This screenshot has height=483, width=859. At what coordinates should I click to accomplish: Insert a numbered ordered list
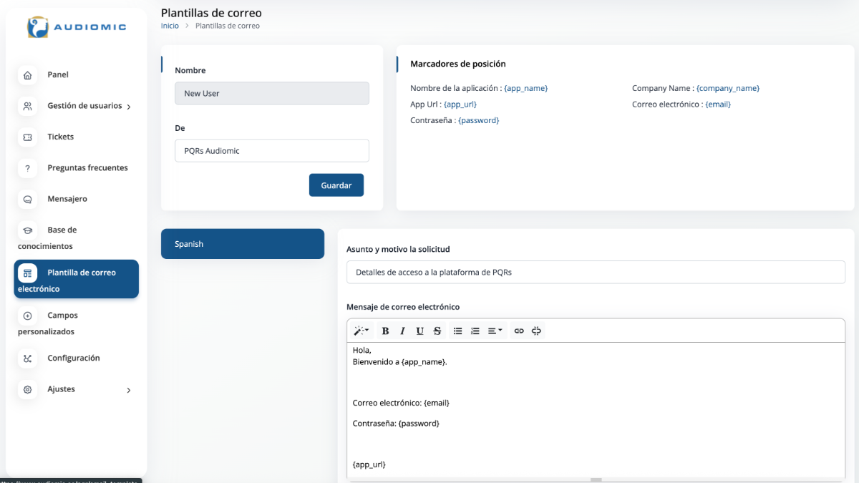(475, 331)
